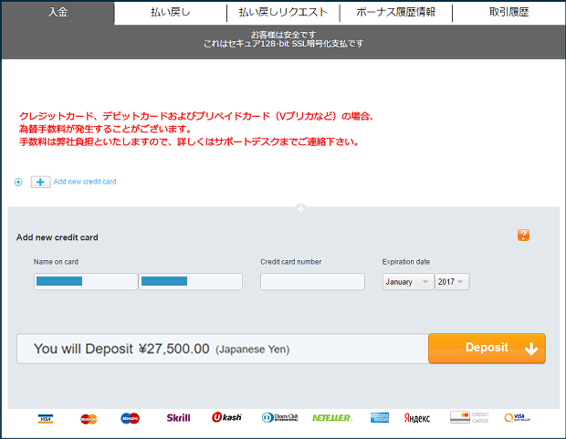Click the 128-bit SSL security notice text
The height and width of the screenshot is (439, 566).
283,44
